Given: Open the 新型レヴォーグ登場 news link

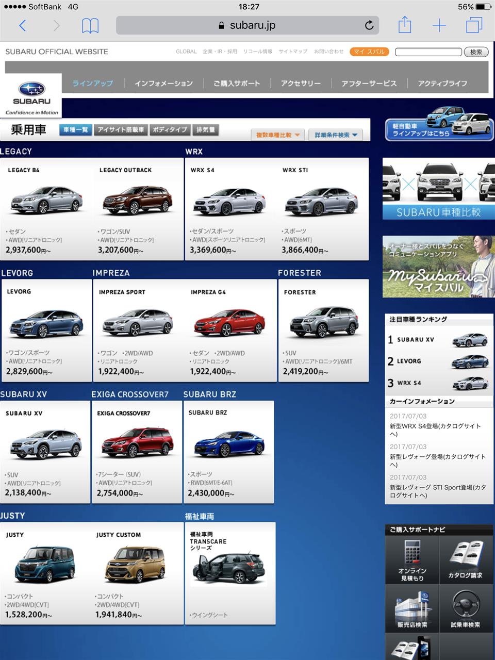Looking at the screenshot, I should pos(438,460).
